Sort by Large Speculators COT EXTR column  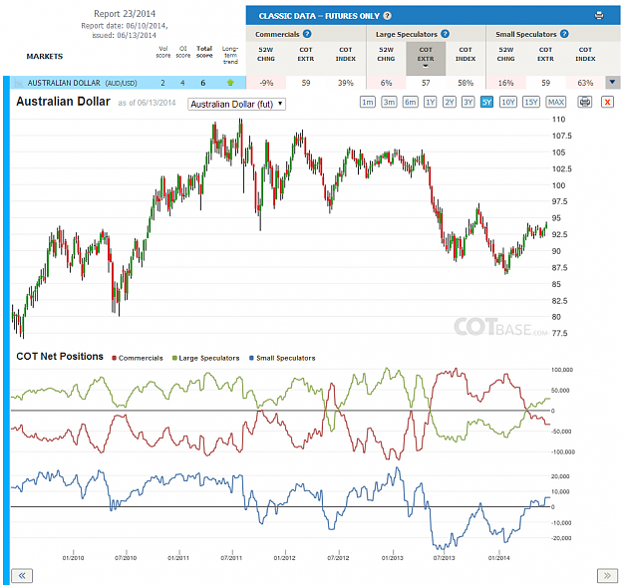point(426,58)
